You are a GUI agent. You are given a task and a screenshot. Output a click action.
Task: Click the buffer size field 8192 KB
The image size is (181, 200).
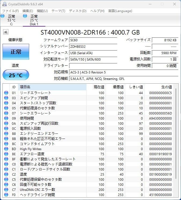pos(165,40)
